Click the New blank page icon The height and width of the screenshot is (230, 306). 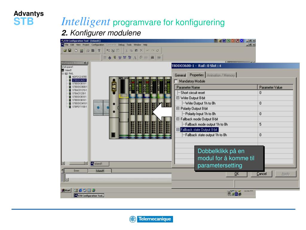point(76,50)
